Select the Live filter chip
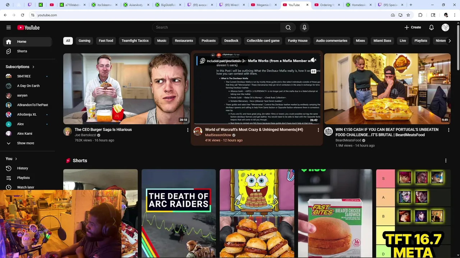The height and width of the screenshot is (258, 460). point(403,41)
